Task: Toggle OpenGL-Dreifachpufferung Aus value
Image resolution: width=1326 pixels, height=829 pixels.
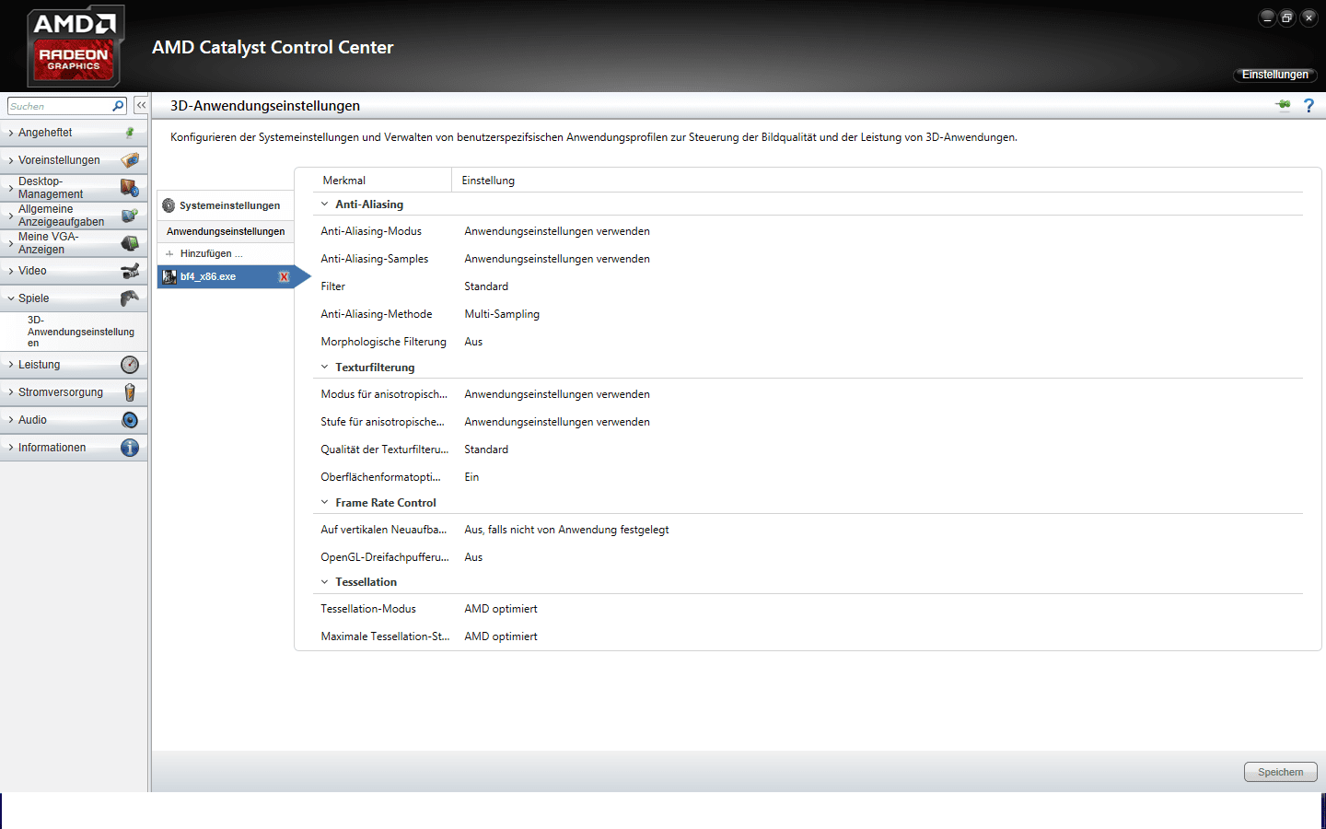Action: (x=473, y=557)
